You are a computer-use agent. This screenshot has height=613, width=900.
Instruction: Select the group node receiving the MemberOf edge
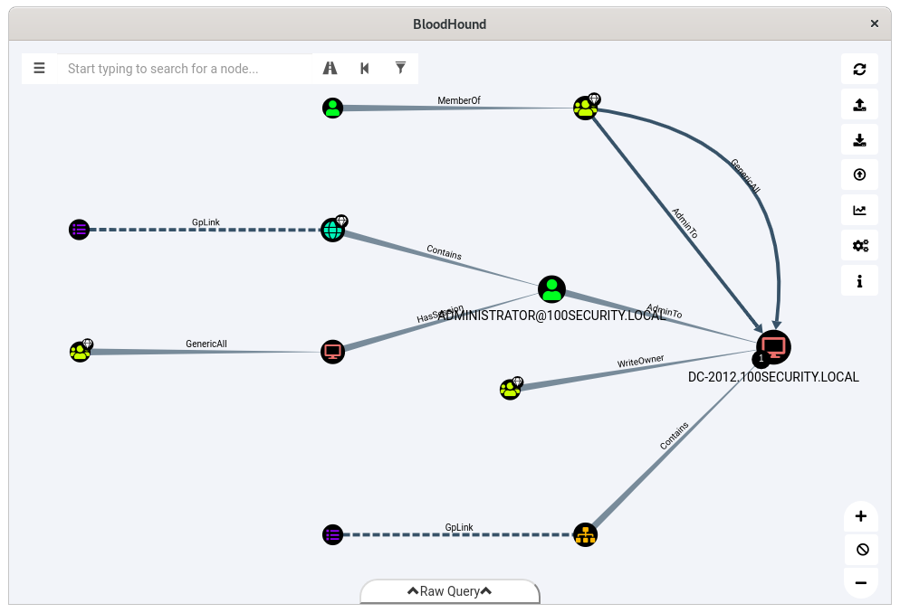click(x=586, y=108)
